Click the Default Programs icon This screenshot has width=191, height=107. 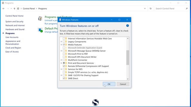40,30
